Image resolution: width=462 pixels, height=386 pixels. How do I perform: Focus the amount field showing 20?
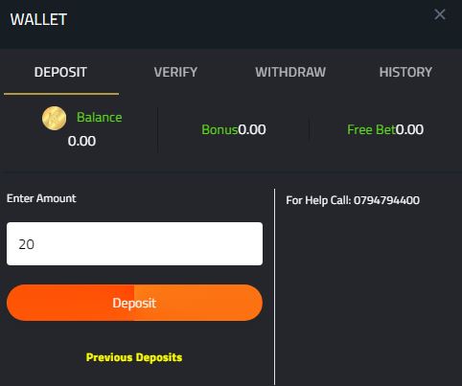pos(134,244)
